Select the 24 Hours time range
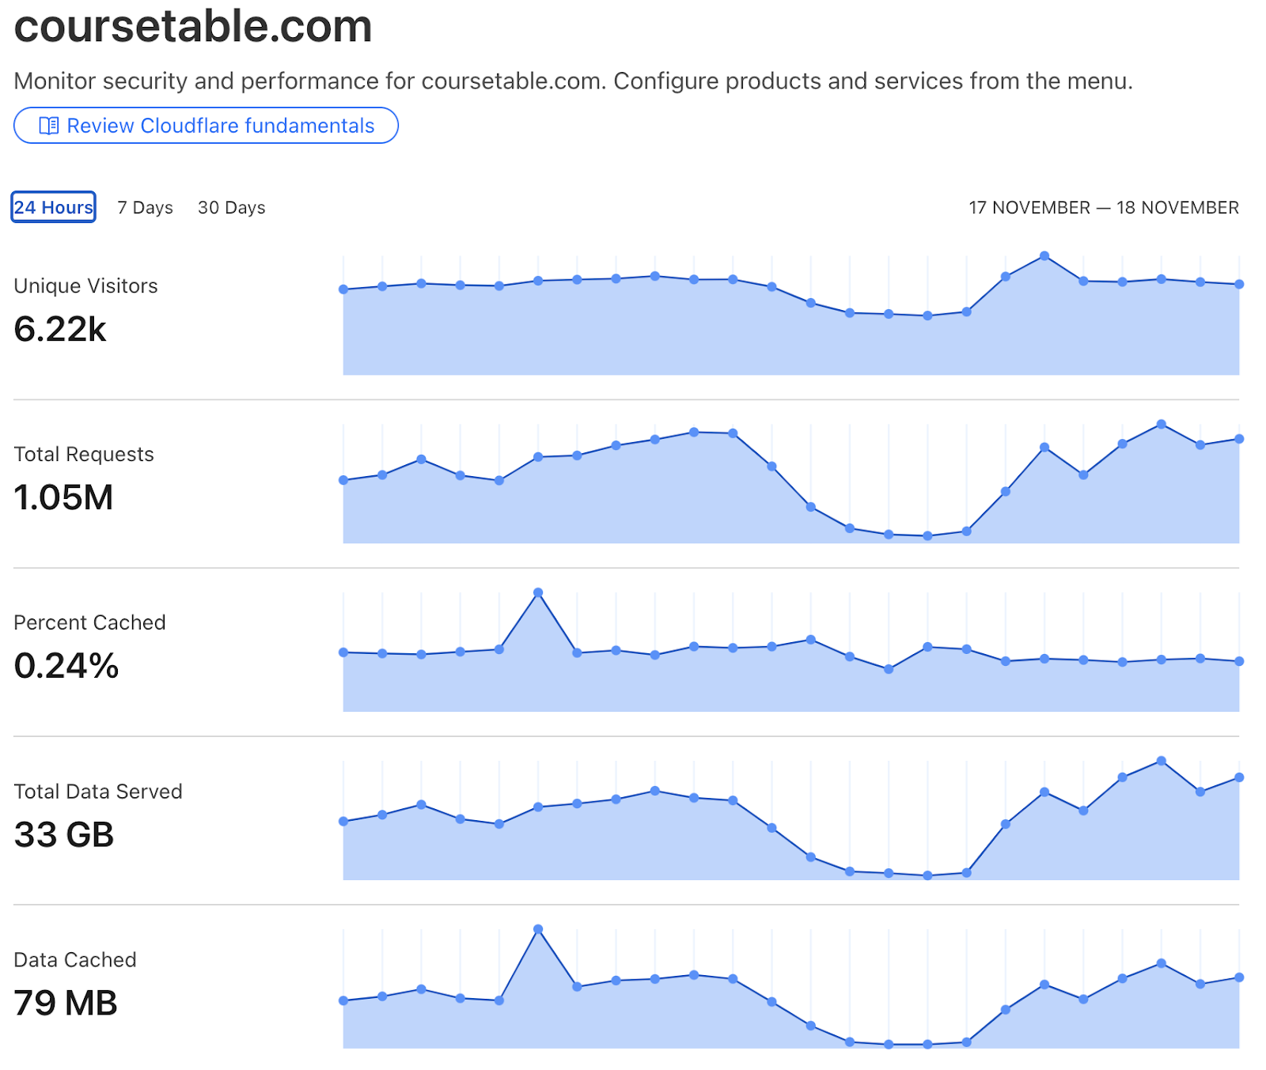This screenshot has height=1070, width=1266. coord(53,207)
